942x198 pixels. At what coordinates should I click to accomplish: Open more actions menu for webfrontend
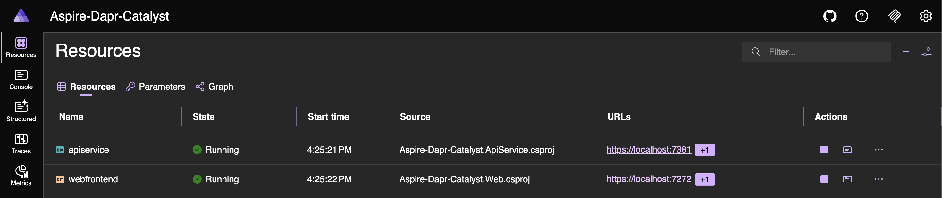point(879,179)
